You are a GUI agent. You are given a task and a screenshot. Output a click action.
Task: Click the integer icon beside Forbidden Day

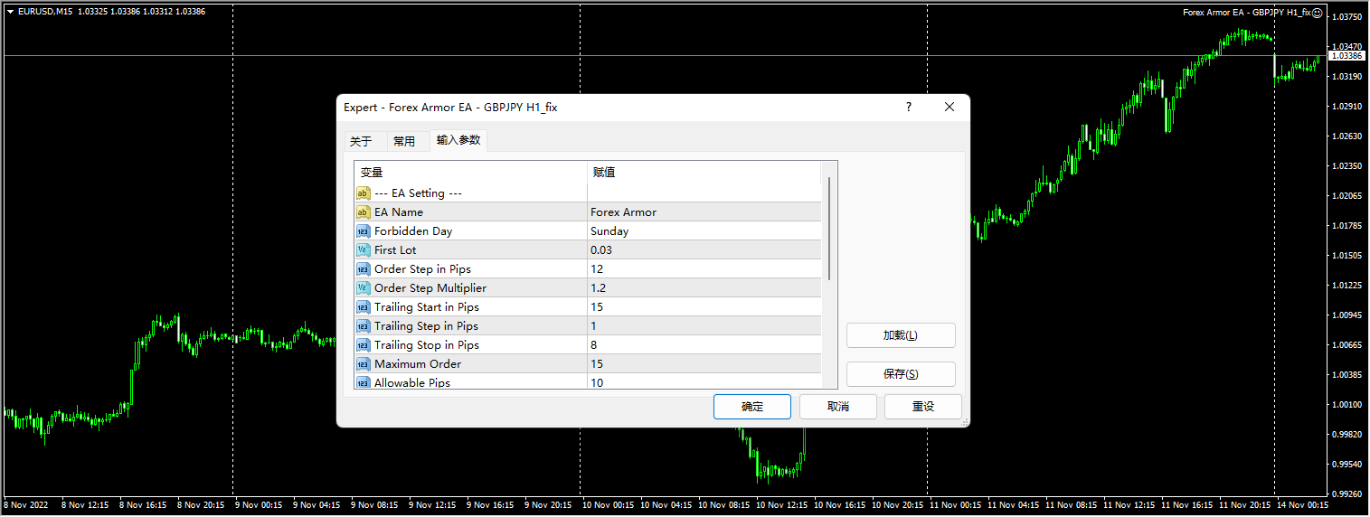(x=364, y=231)
